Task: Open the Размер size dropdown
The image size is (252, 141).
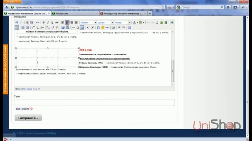Action: coord(122,23)
